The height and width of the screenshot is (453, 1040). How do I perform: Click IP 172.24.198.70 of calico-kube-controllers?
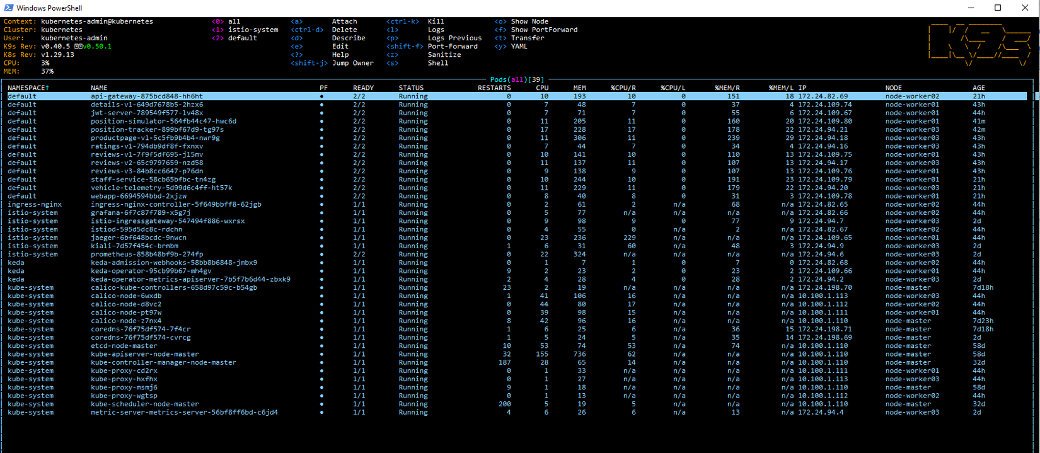825,287
